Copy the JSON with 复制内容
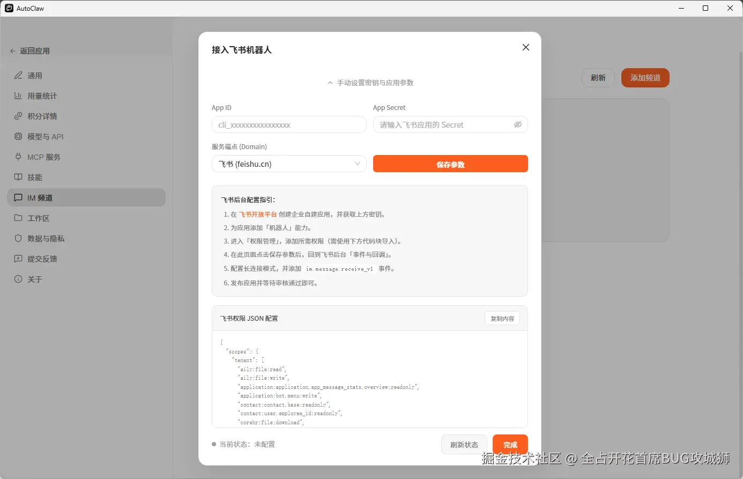Screen dimensions: 743x479 click(502, 318)
